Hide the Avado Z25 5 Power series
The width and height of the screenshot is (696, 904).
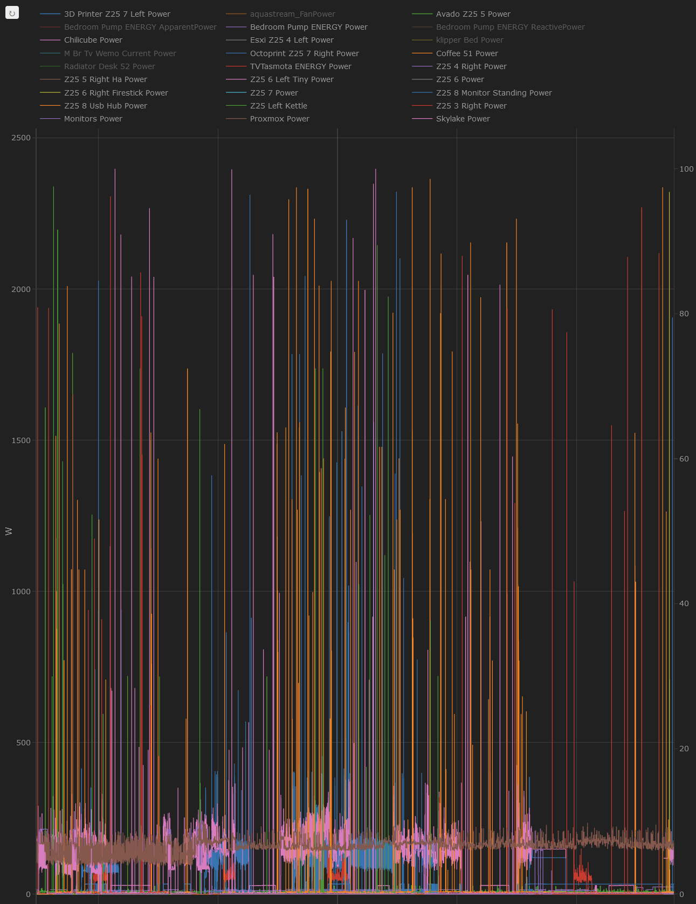(473, 14)
